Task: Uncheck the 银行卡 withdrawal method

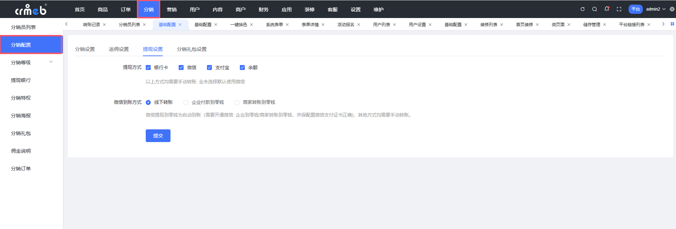Action: pyautogui.click(x=148, y=67)
